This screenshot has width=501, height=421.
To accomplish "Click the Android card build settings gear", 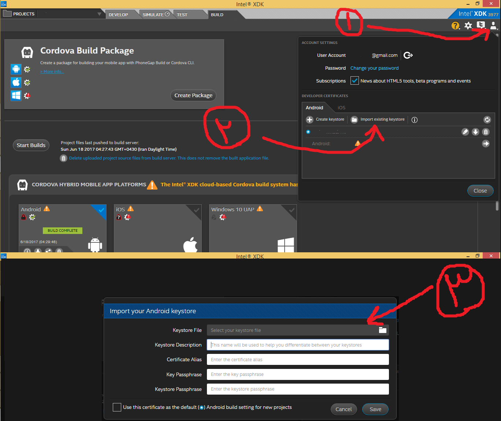I will [x=32, y=217].
